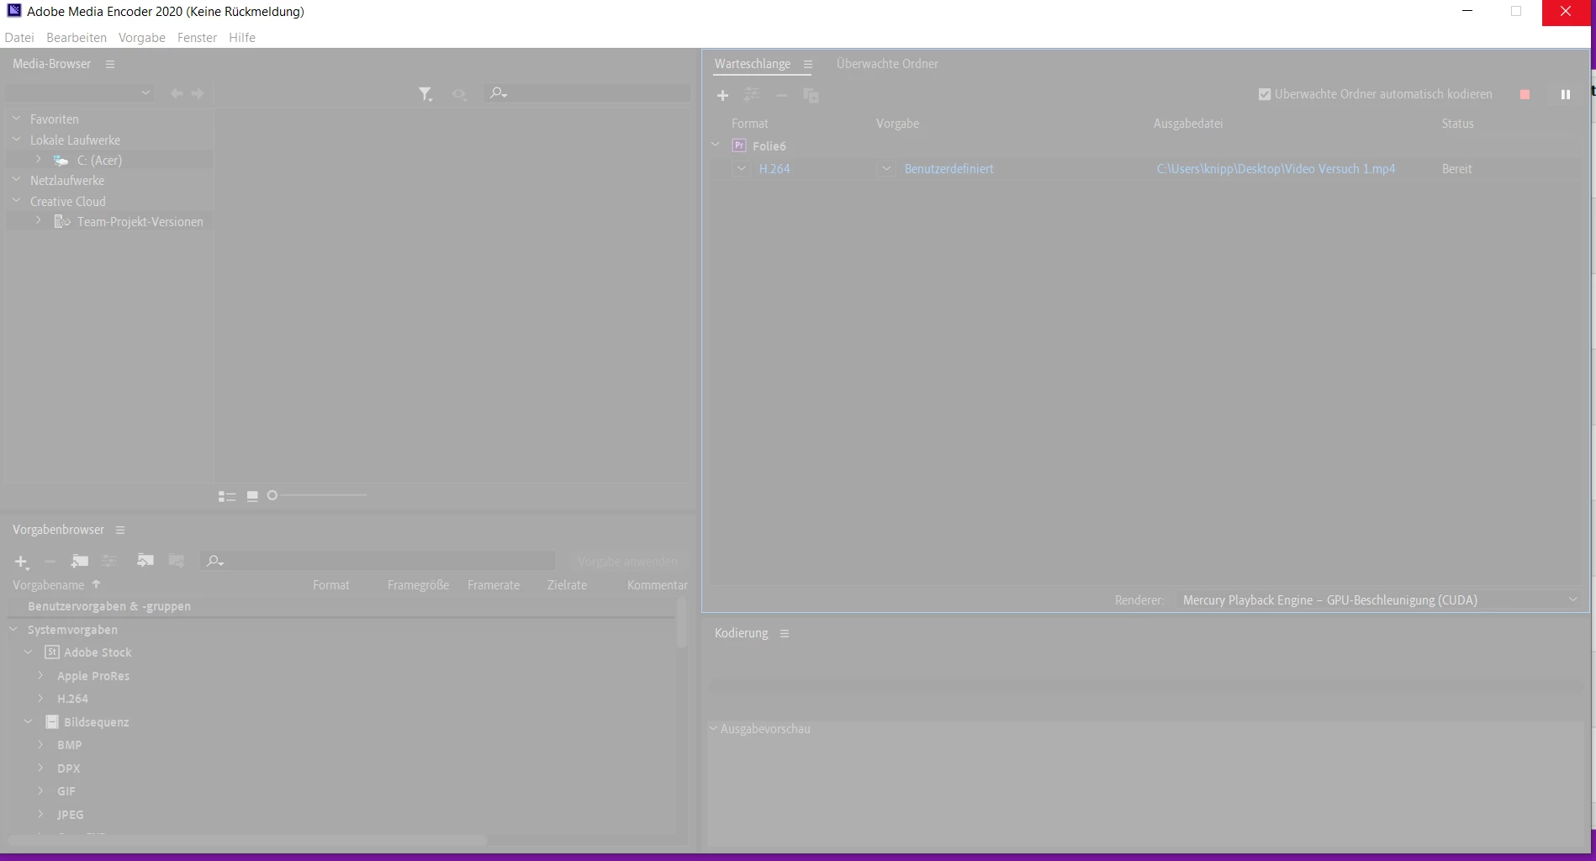The width and height of the screenshot is (1596, 861).
Task: Open the Vorgabe menu
Action: pyautogui.click(x=142, y=38)
